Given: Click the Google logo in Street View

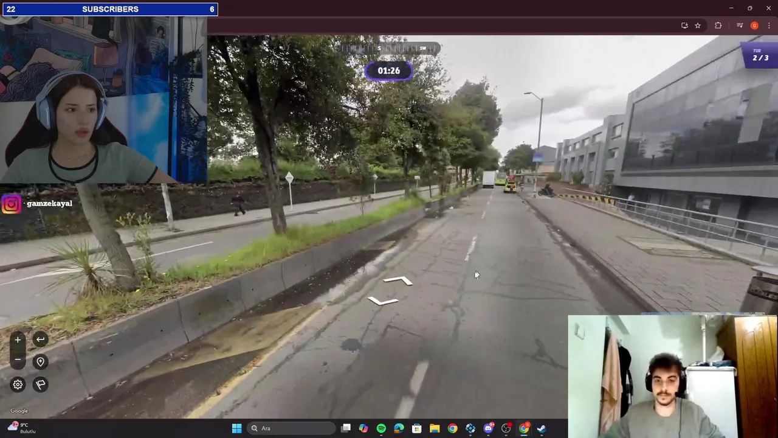Looking at the screenshot, I should pyautogui.click(x=19, y=411).
